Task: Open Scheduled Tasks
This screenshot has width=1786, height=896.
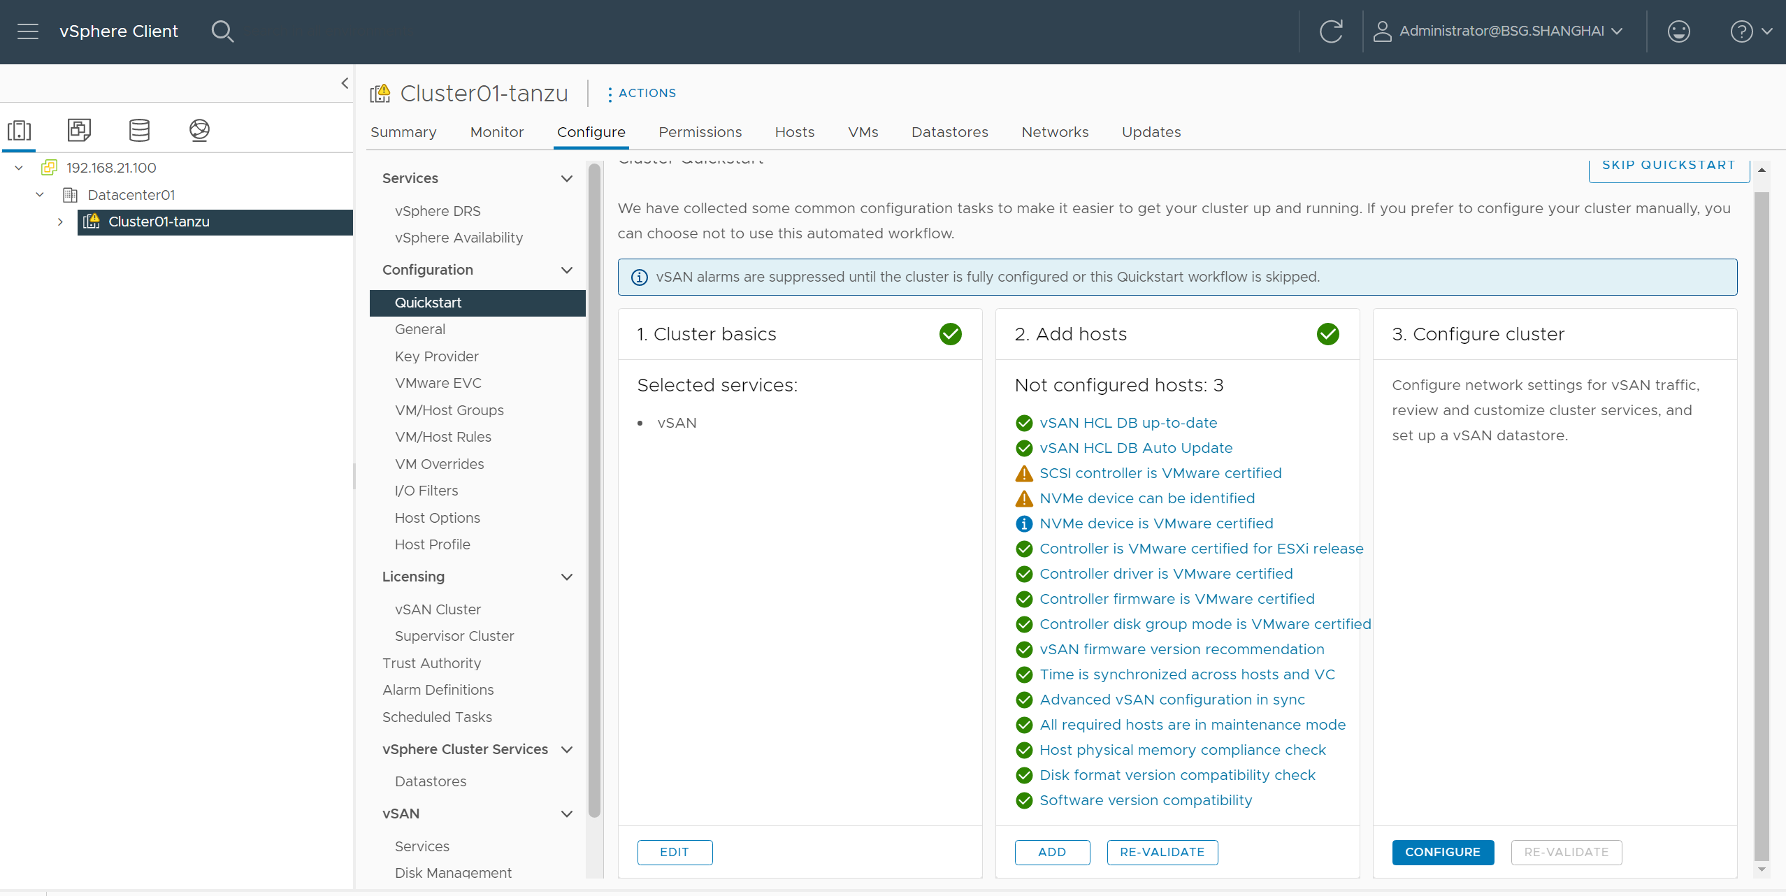Action: coord(437,717)
